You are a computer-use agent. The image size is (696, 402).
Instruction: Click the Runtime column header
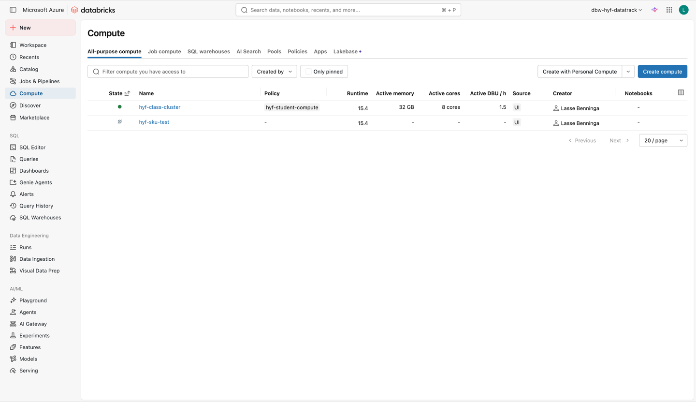pyautogui.click(x=357, y=93)
